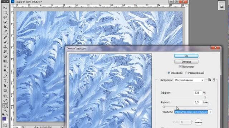Select the History Brush tool

5,52
